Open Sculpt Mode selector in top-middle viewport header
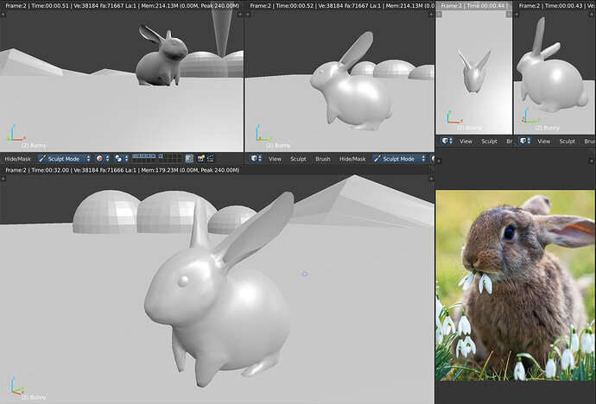This screenshot has height=404, width=596. point(399,158)
